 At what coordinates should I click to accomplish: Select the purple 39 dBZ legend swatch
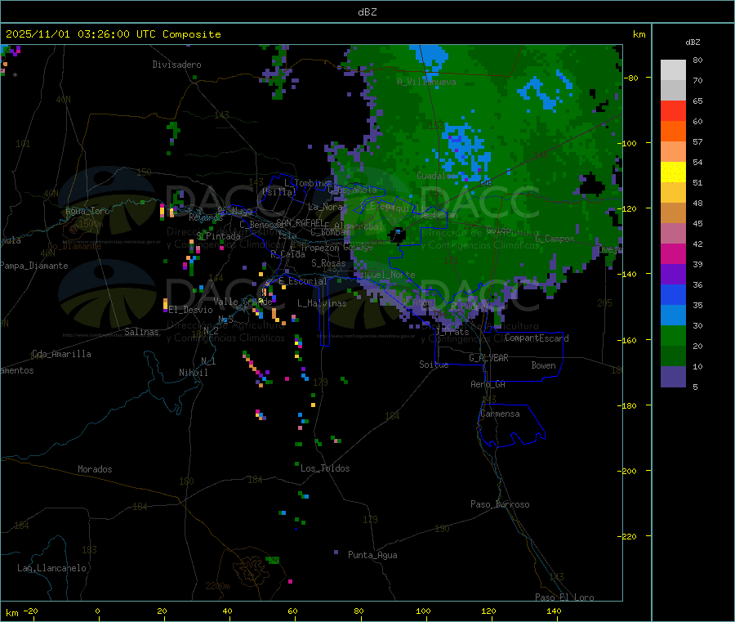tap(673, 274)
